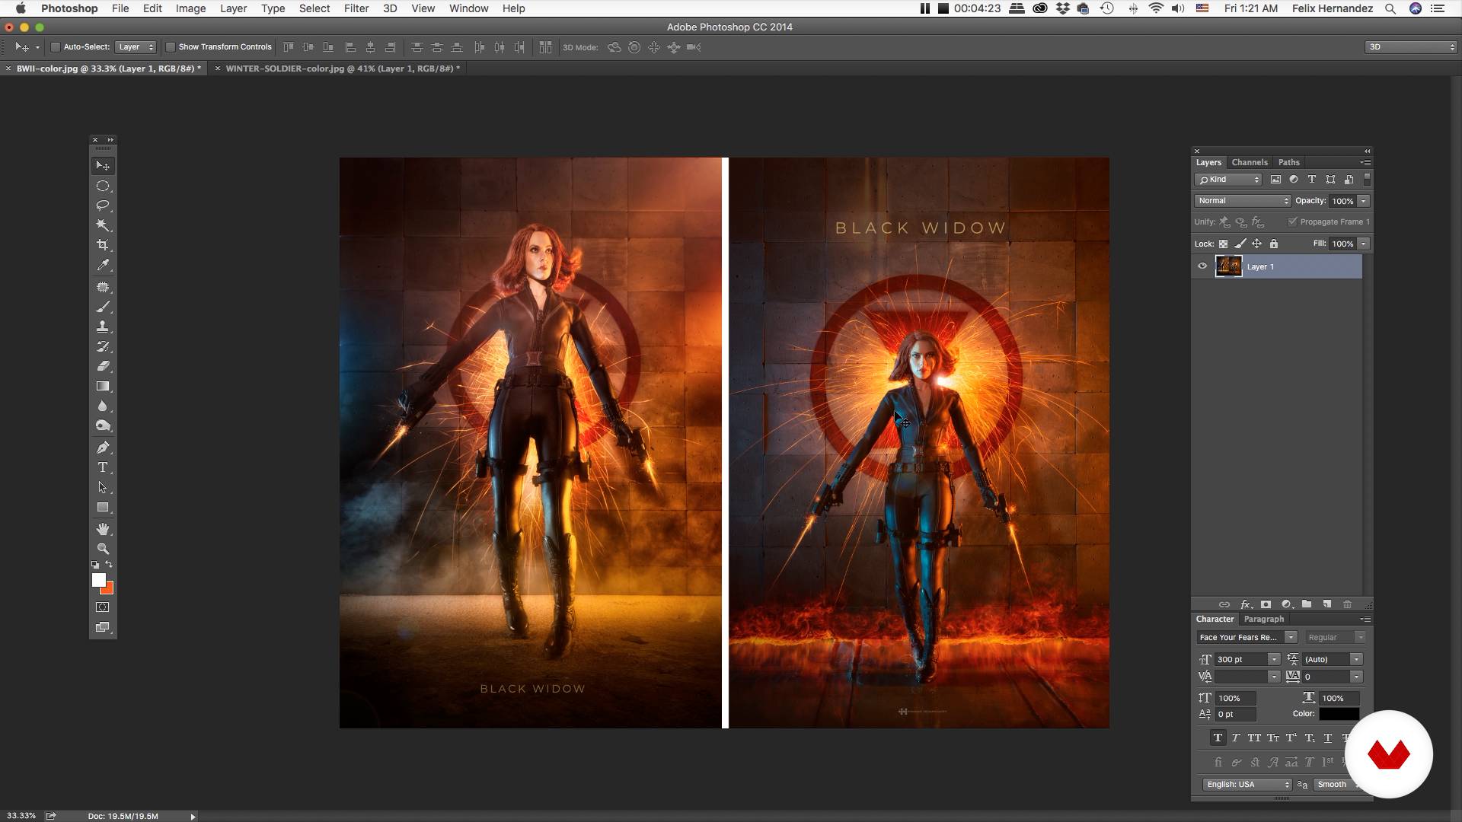The image size is (1462, 822).
Task: Switch to the Paragraph tab
Action: tap(1263, 619)
